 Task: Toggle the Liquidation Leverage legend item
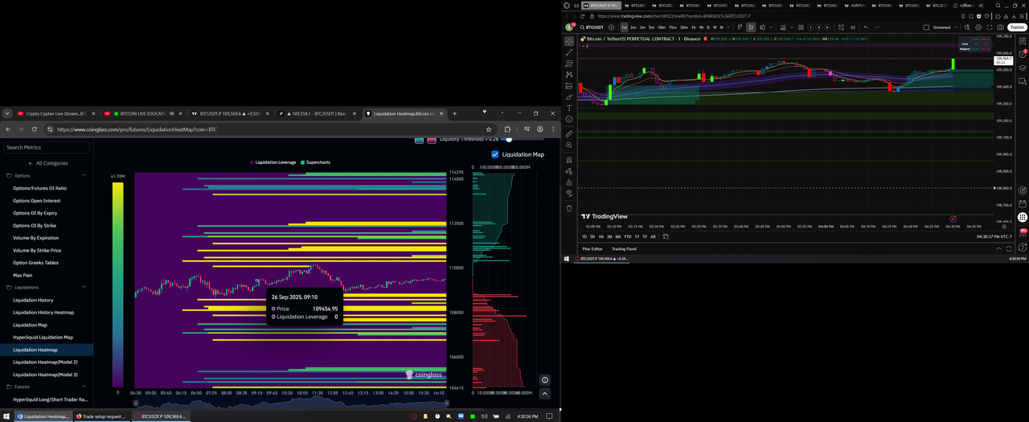pos(273,162)
